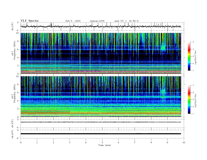The width and height of the screenshot is (207, 160).
Task: Click the thick ch.4 voltage trace
Action: click(x=101, y=134)
